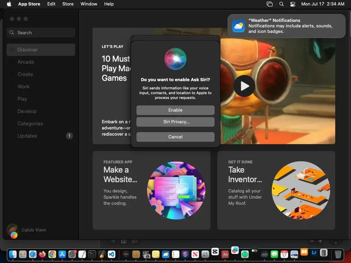Open the Take Inventory featured card
Image resolution: width=351 pixels, height=263 pixels.
[x=276, y=190]
